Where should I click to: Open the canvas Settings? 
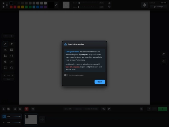158,7
